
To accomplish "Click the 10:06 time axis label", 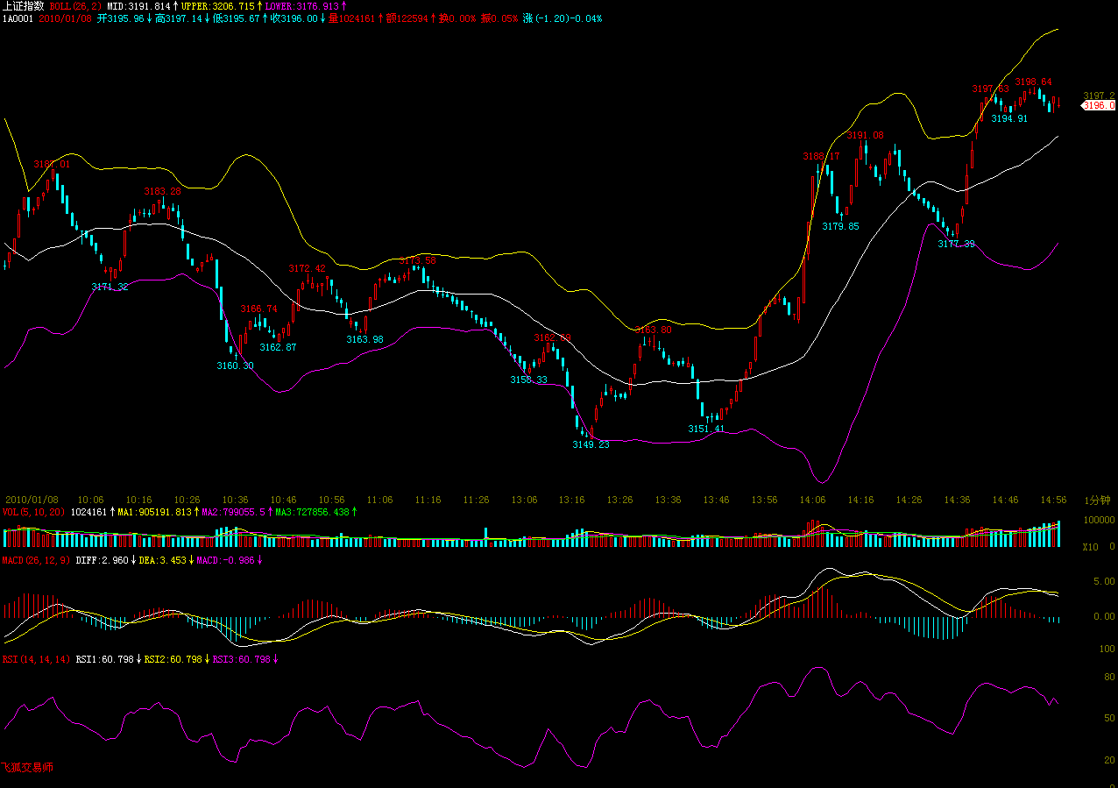I will tap(90, 500).
